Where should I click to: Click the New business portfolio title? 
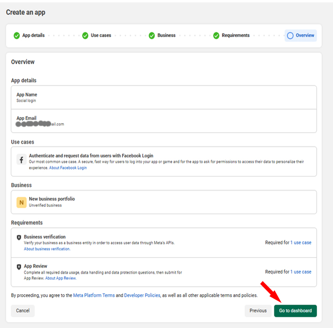pyautogui.click(x=52, y=199)
